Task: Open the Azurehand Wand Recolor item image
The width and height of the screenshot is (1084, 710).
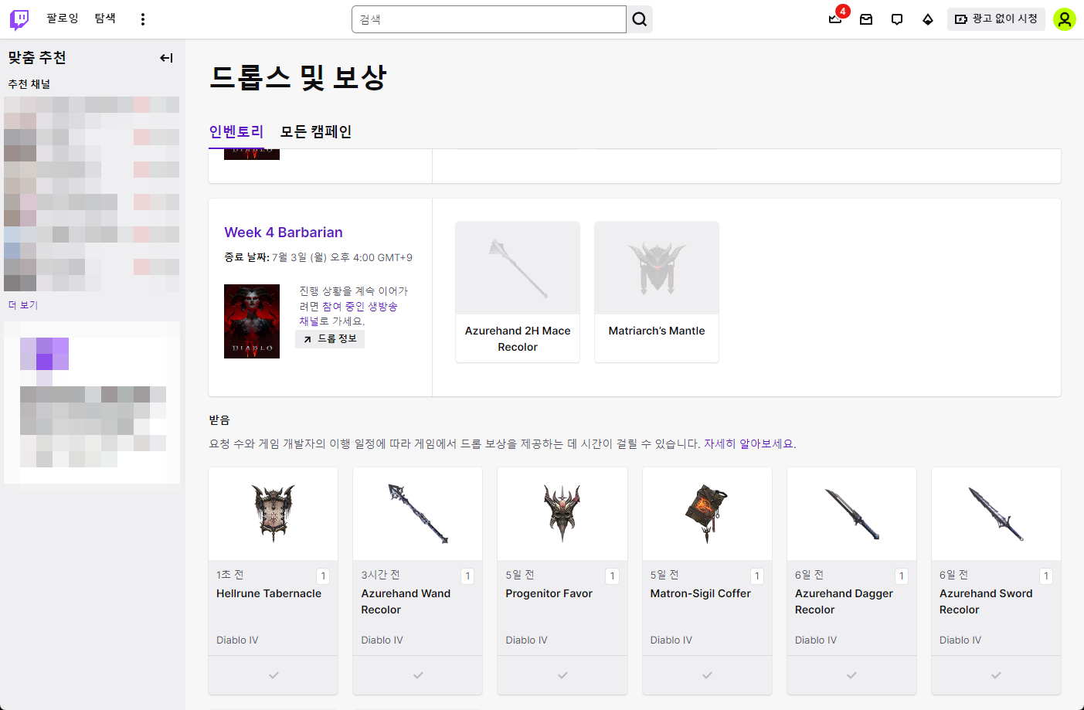Action: tap(418, 514)
